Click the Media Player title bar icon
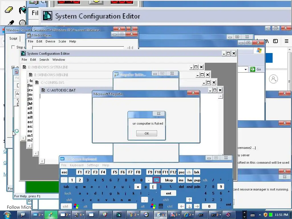Image resolution: width=292 pixels, height=219 pixels. click(x=29, y=35)
